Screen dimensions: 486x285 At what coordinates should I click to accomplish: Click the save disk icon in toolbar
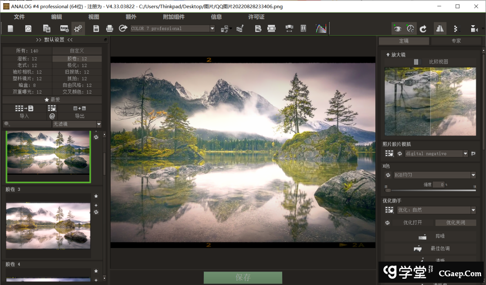pos(96,28)
